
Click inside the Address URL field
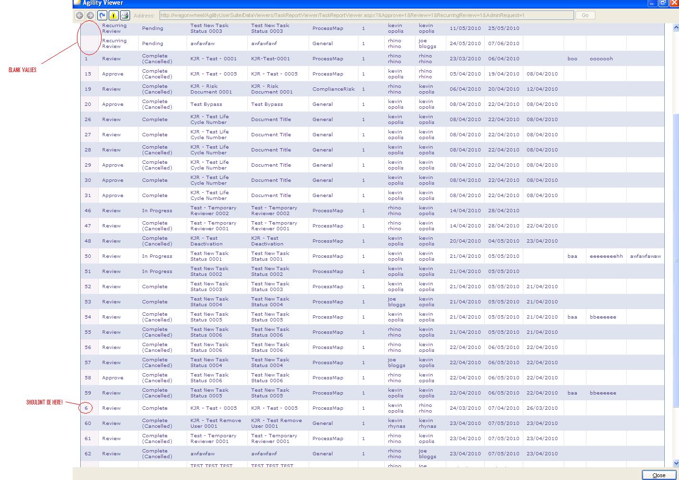coord(367,15)
